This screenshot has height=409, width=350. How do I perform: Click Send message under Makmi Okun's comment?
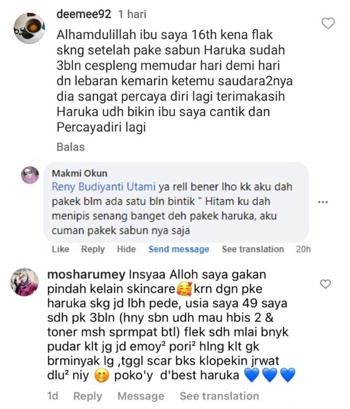[178, 249]
